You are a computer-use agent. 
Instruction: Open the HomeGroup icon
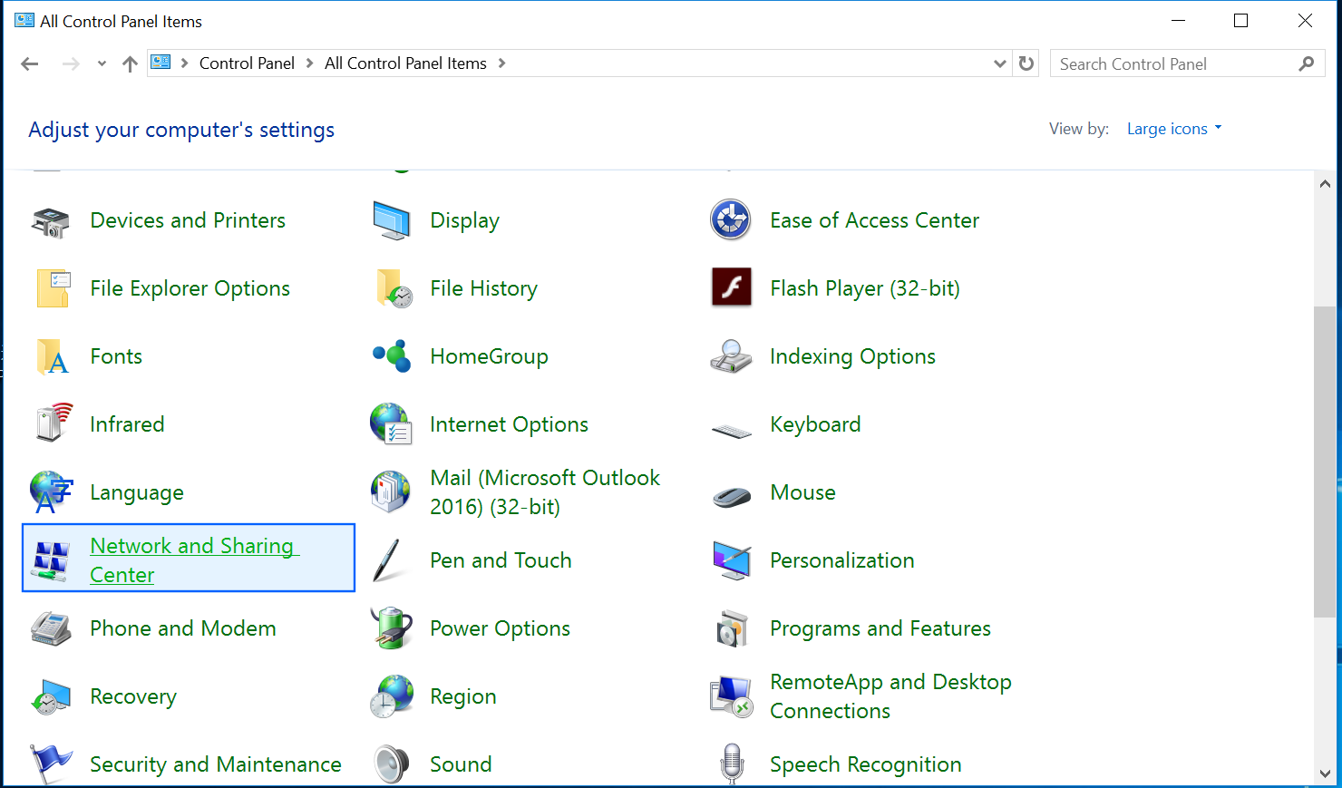click(392, 356)
